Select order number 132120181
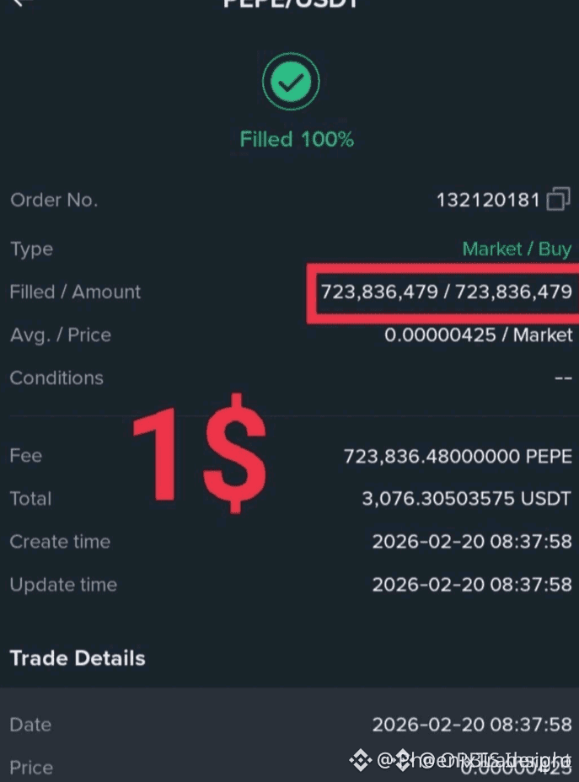Screen dimensions: 579x782 click(x=488, y=200)
